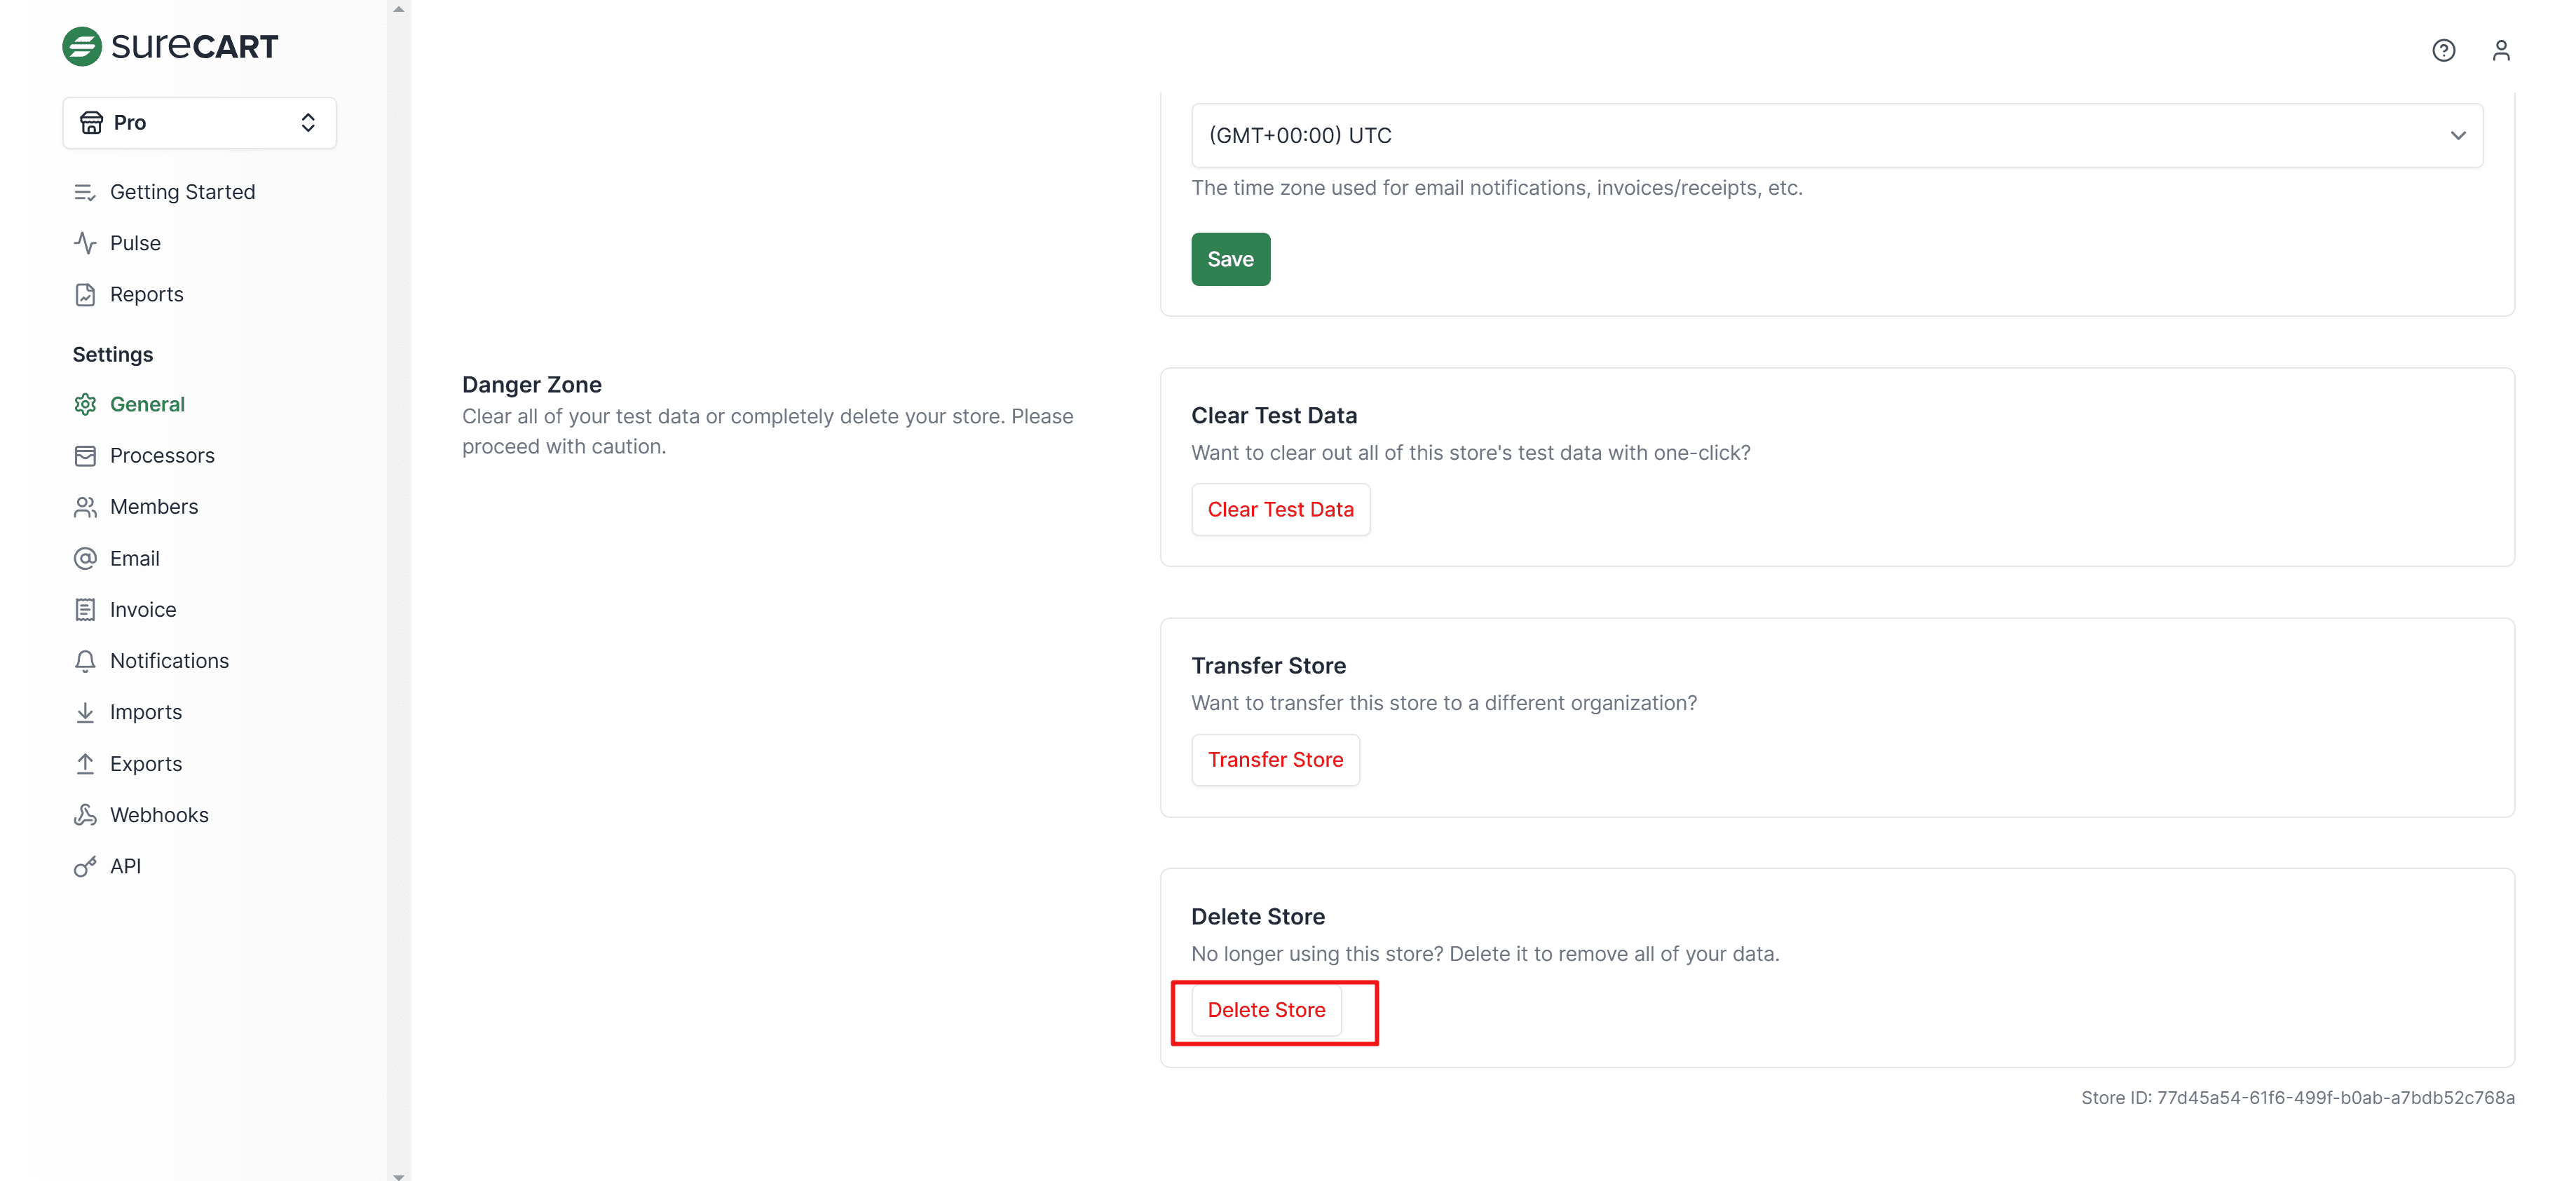Click the API key icon
2576x1181 pixels.
point(85,866)
